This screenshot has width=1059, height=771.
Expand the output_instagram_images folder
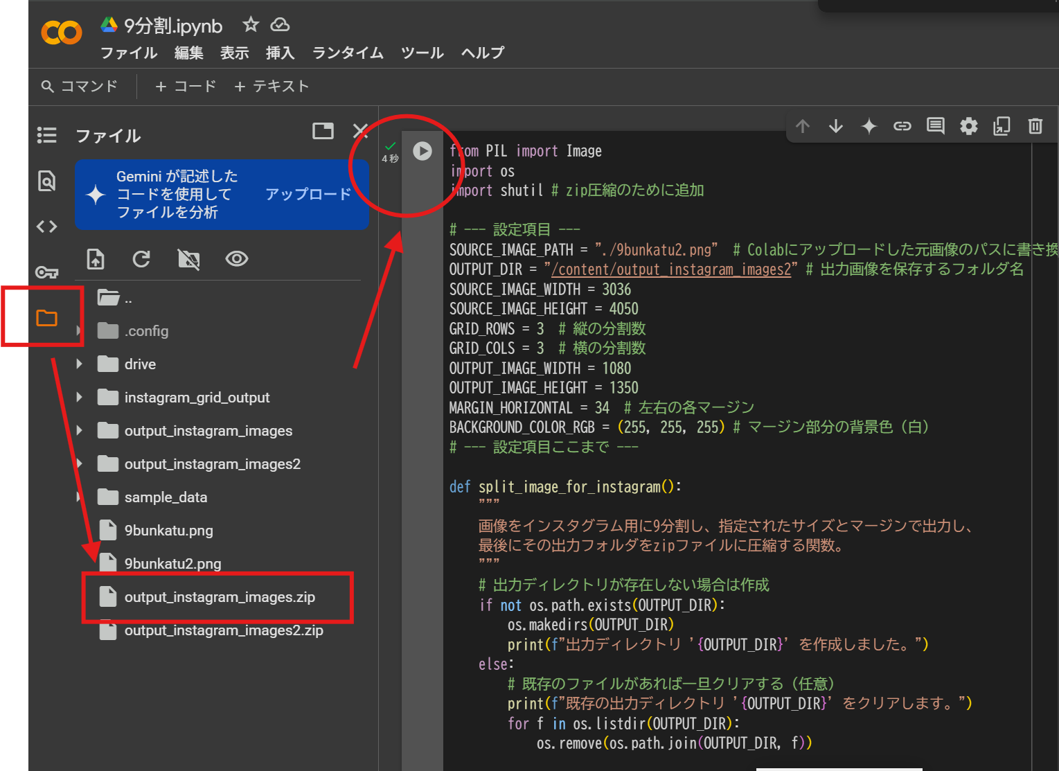coord(80,431)
